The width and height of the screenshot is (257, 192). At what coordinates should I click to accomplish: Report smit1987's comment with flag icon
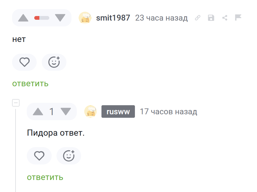pos(238,18)
